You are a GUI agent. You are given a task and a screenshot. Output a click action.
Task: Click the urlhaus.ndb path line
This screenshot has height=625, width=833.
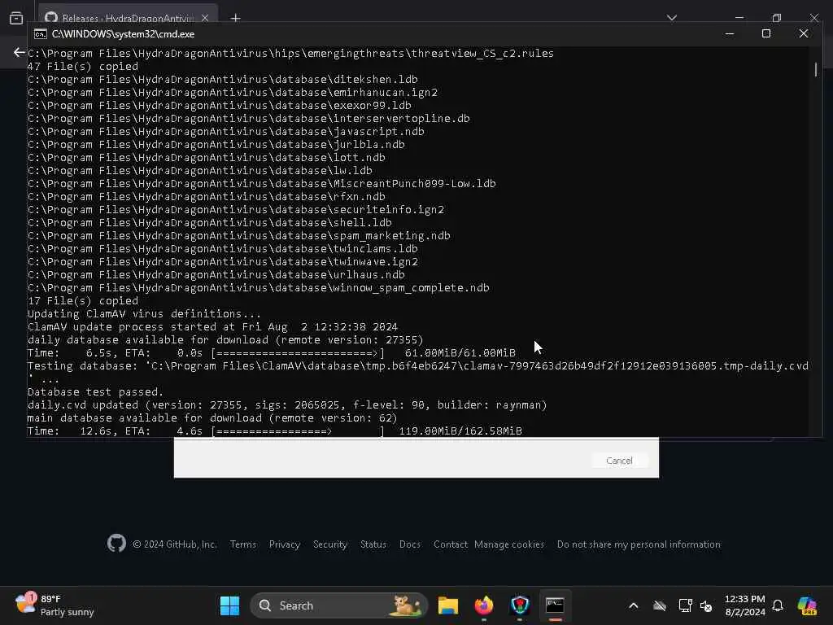point(216,274)
